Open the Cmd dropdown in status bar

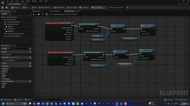[x=28, y=100]
